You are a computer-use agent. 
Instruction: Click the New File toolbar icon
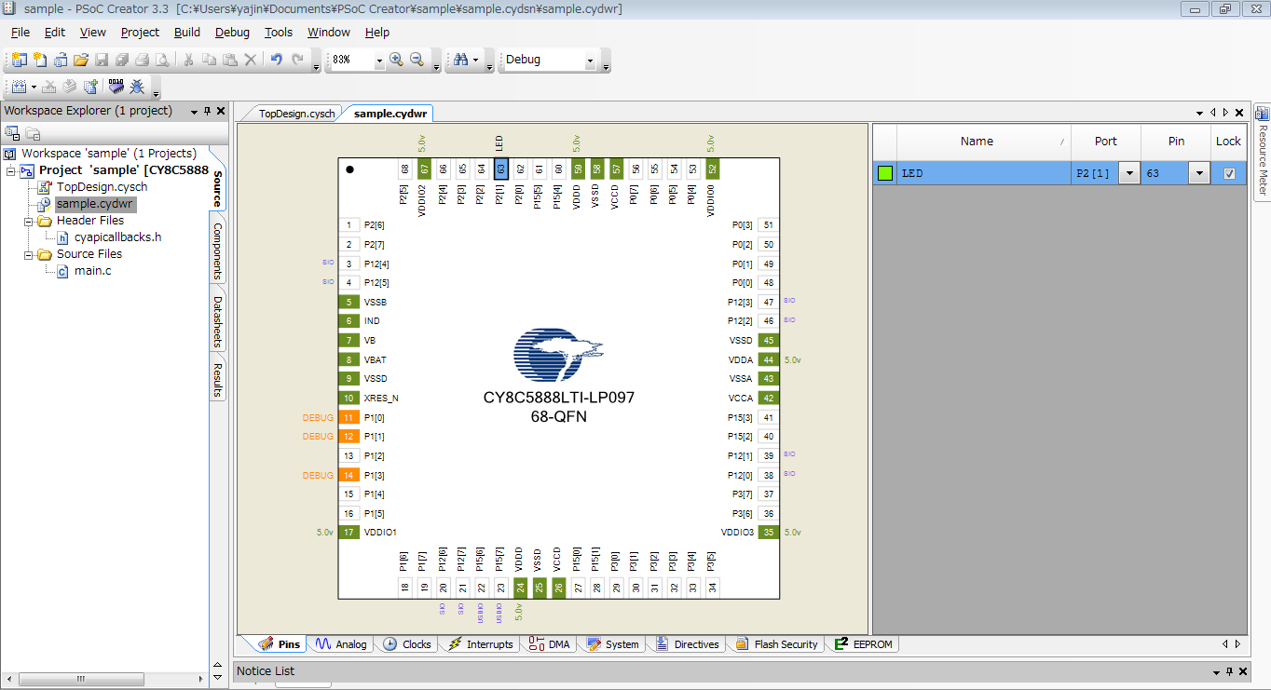coord(40,60)
